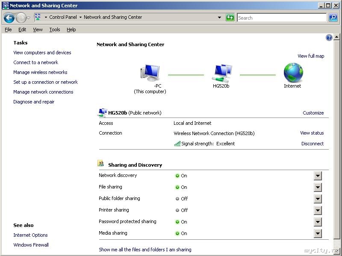Open Internet Options link
This screenshot has height=256, width=342.
pos(30,235)
